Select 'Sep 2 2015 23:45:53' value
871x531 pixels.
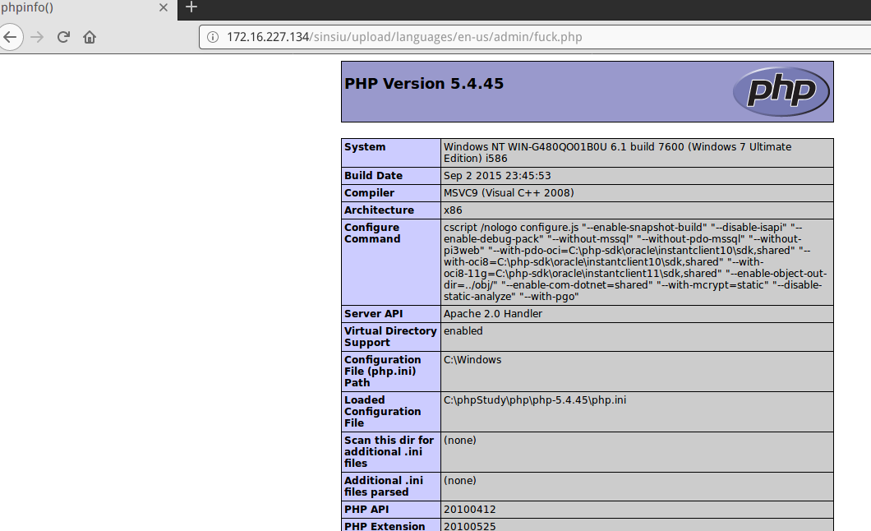click(497, 176)
